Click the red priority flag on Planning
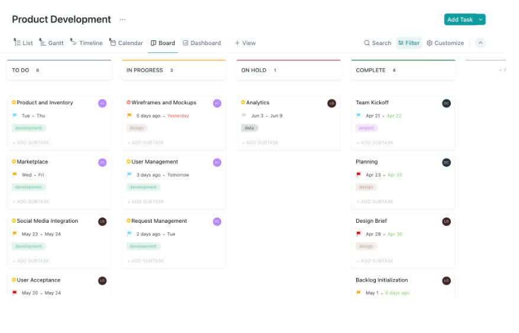This screenshot has width=519, height=333. point(359,175)
